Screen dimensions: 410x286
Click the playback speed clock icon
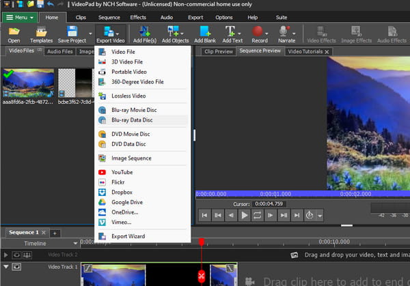click(310, 215)
